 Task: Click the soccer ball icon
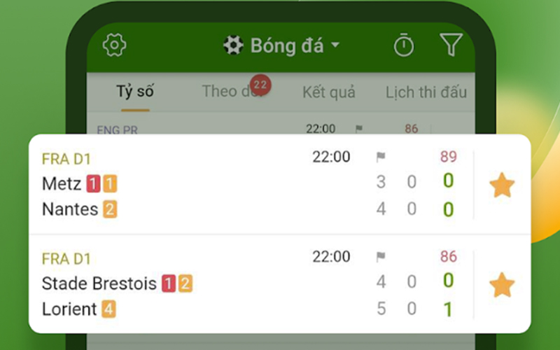[233, 46]
